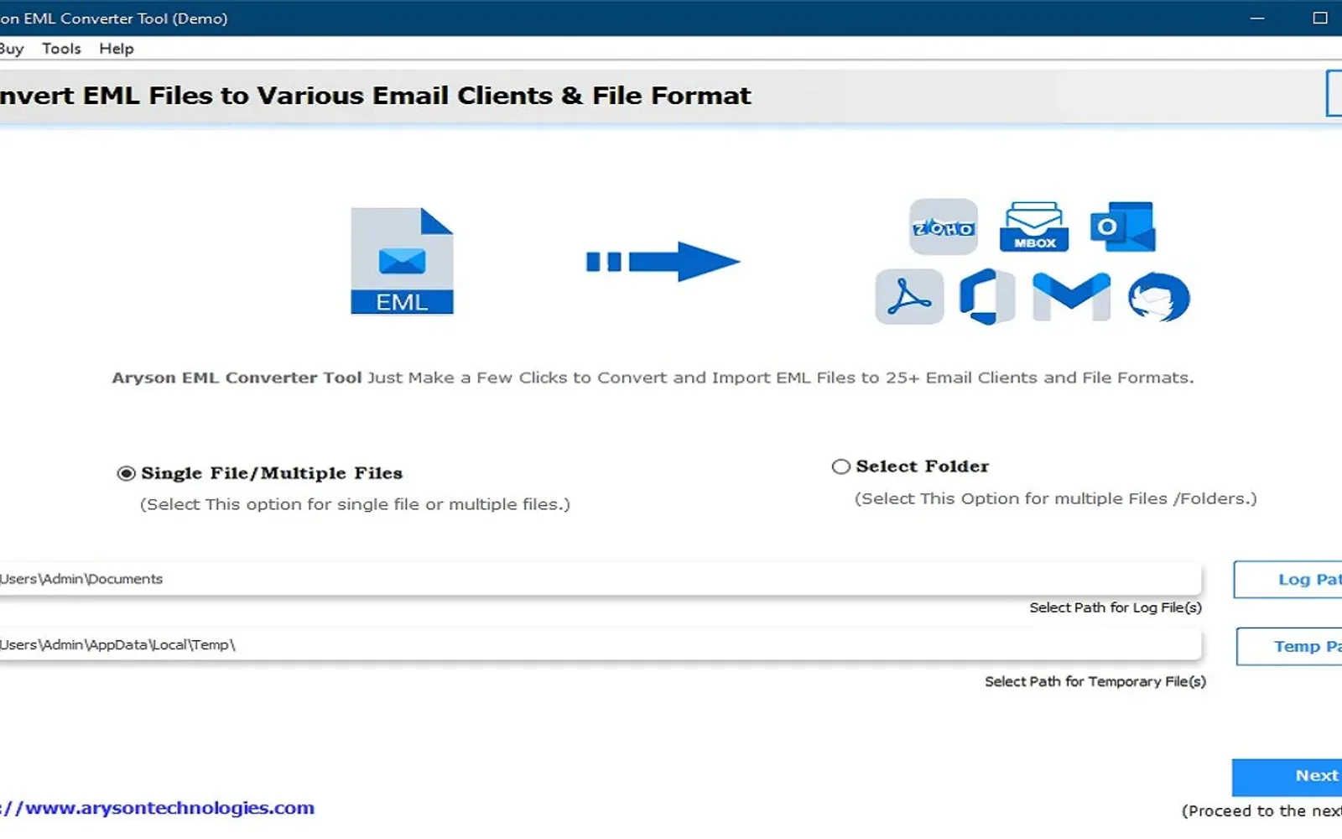This screenshot has height=839, width=1342.
Task: Click Next to proceed
Action: 1287,777
